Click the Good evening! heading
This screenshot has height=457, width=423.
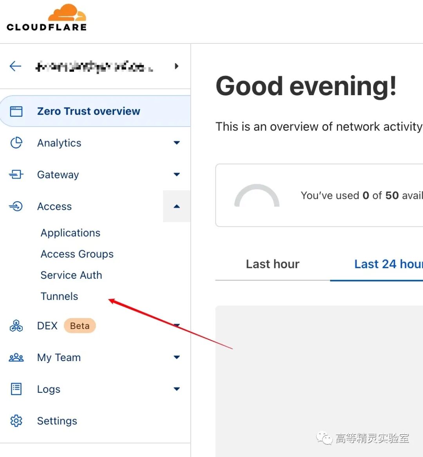coord(306,86)
